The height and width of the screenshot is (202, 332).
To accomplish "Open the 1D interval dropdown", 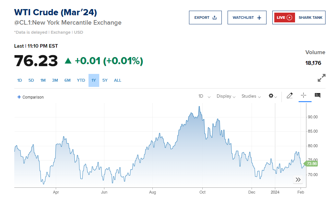I will [x=204, y=96].
